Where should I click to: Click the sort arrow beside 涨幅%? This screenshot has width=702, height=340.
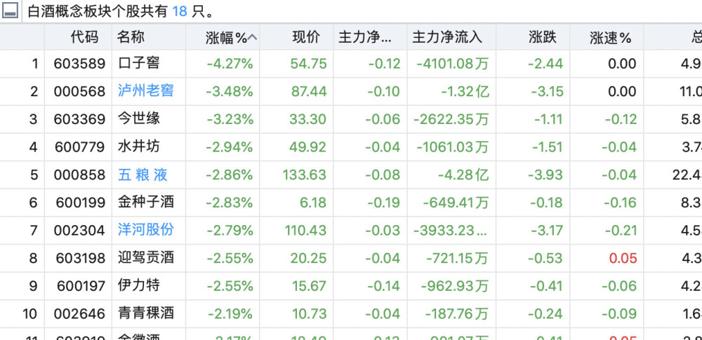252,38
